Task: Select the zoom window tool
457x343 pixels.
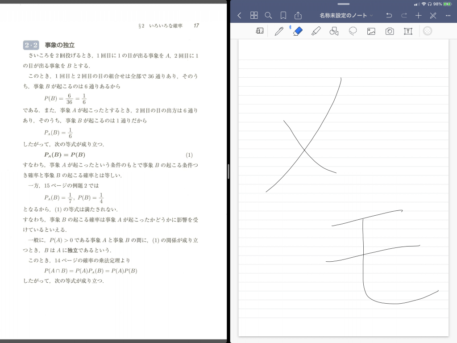Action: point(259,31)
